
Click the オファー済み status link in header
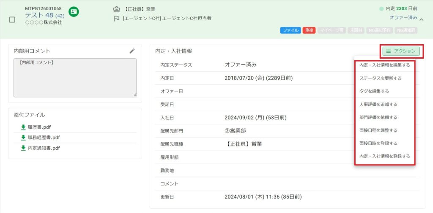(x=403, y=18)
